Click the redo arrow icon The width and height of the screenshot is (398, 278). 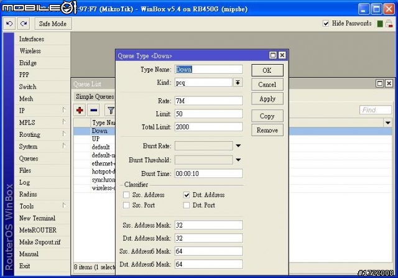pos(24,24)
